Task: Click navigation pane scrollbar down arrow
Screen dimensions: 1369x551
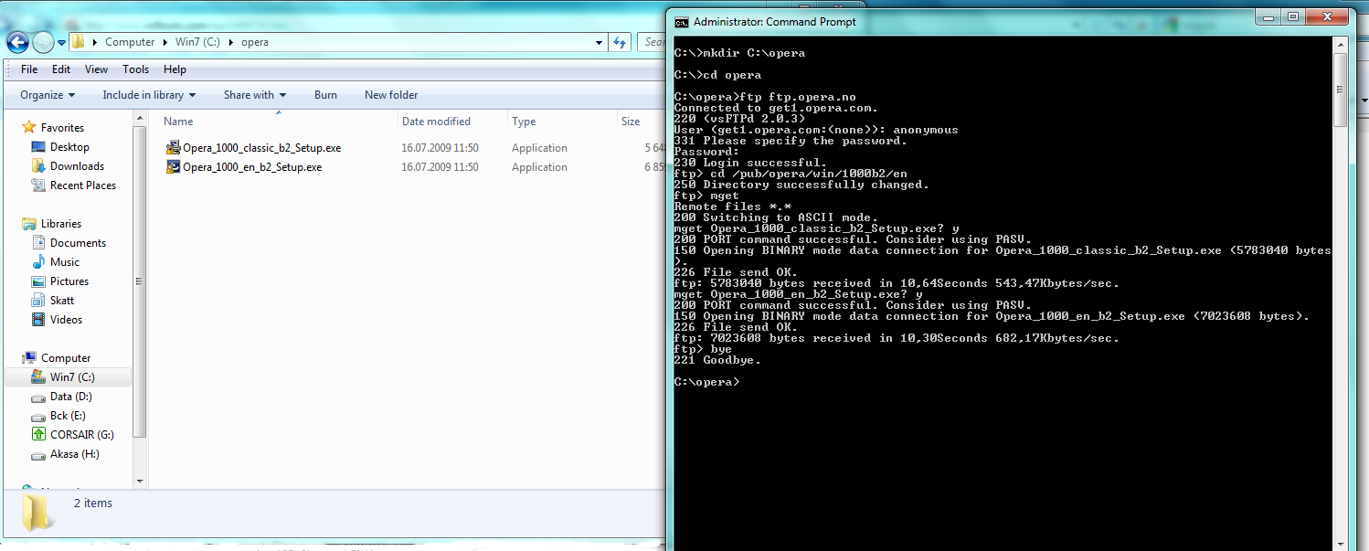Action: click(140, 481)
